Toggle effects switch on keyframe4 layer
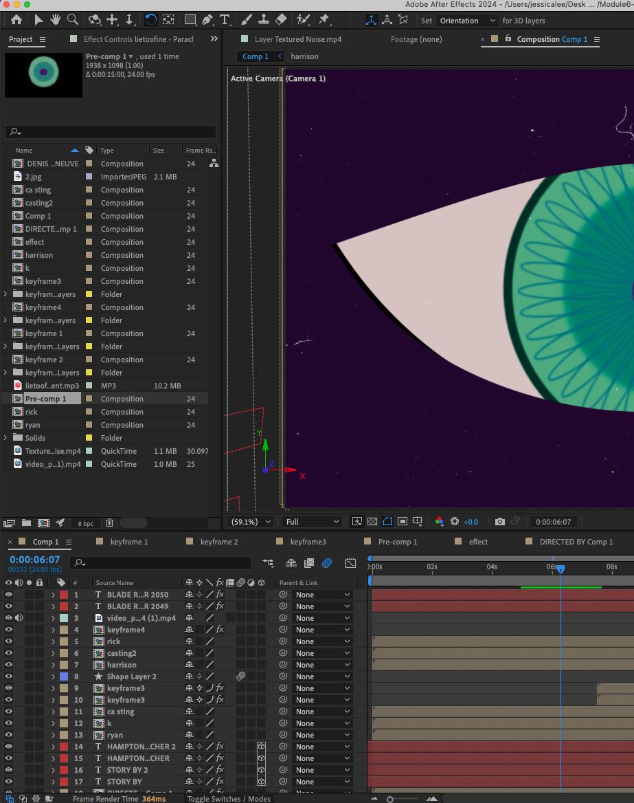The height and width of the screenshot is (803, 634). point(220,630)
